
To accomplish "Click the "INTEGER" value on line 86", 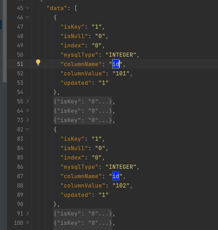I will pos(121,167).
